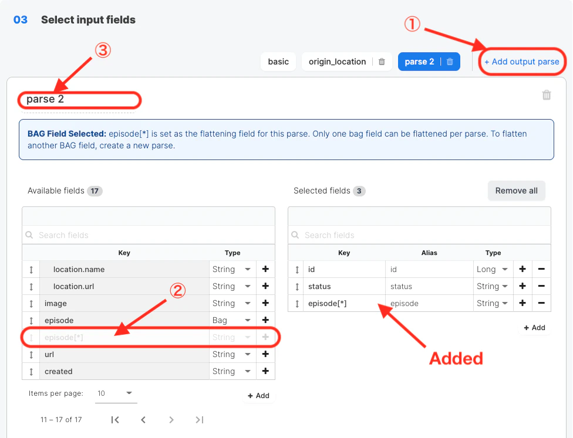
Task: Remove status field with minus icon
Action: [541, 286]
